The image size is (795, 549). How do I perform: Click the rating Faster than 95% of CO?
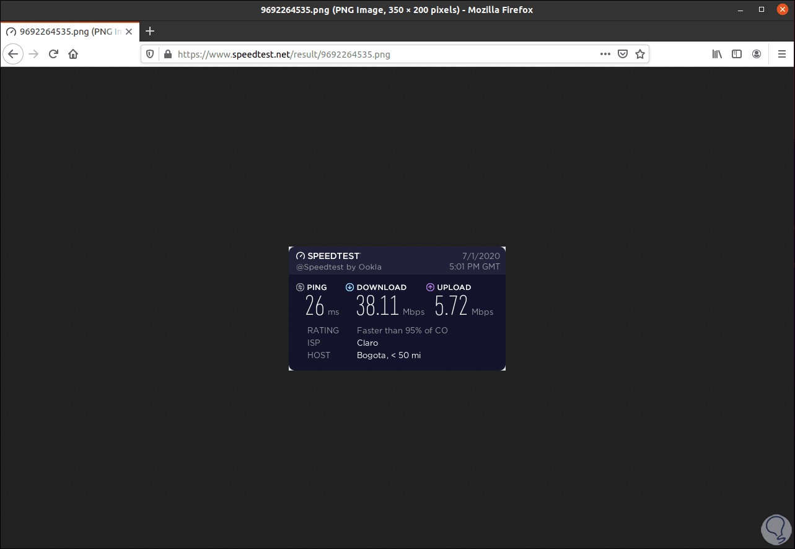[402, 330]
